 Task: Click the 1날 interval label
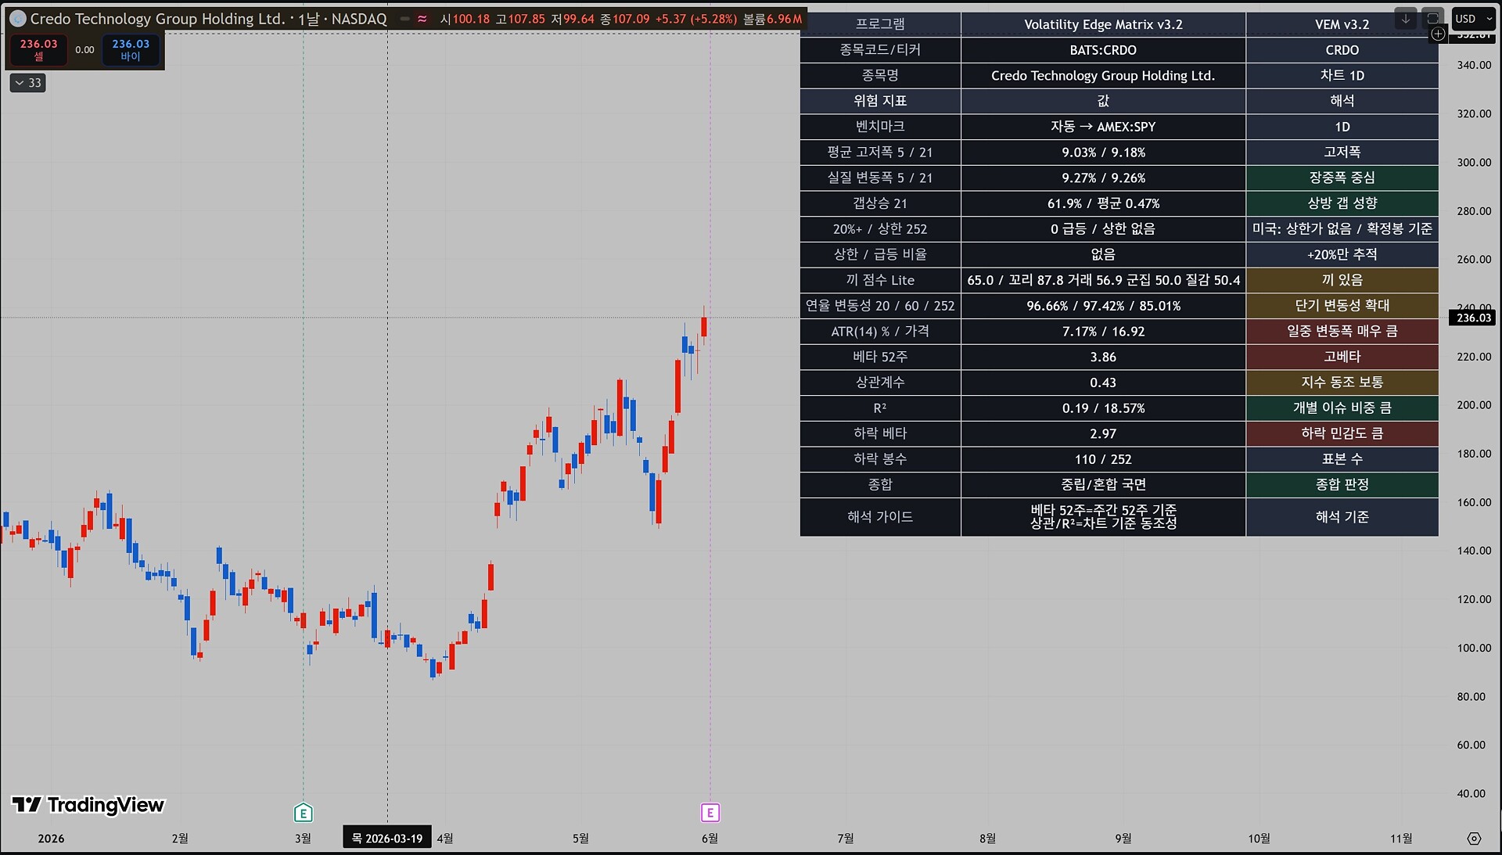[x=309, y=19]
